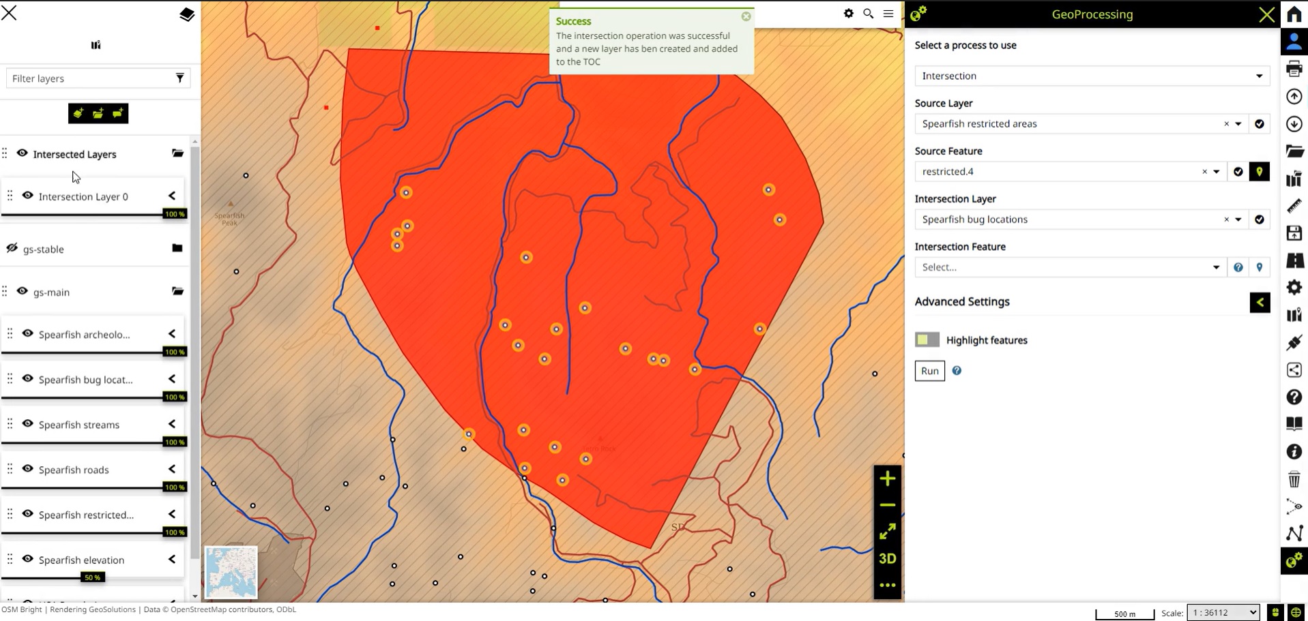Show the hidden gs-stable group

pos(12,248)
